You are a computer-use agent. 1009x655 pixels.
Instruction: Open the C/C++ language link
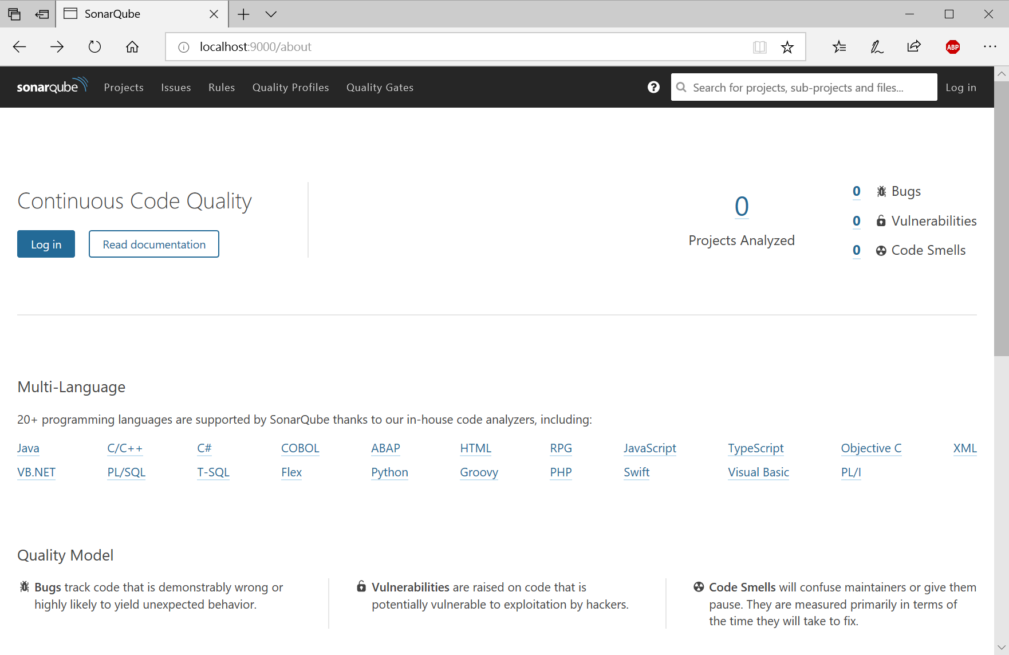coord(125,448)
